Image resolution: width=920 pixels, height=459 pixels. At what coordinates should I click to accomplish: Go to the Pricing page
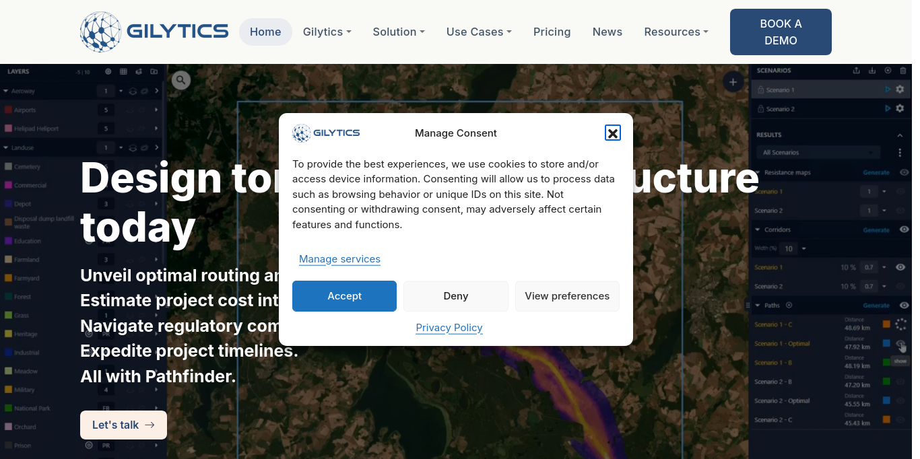[x=552, y=32]
